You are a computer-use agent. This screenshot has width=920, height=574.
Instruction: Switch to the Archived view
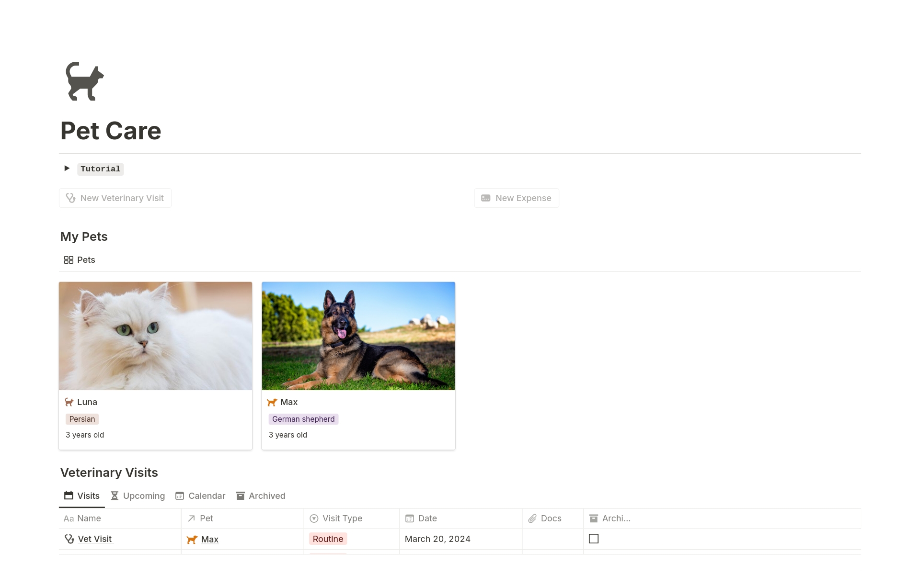click(266, 495)
